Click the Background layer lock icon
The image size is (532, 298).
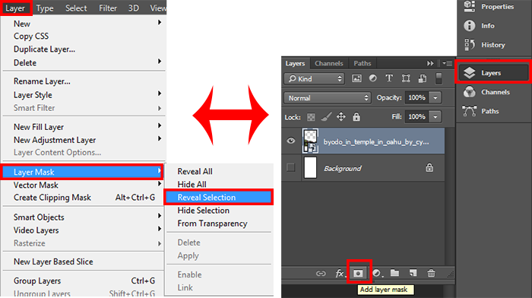pos(429,167)
